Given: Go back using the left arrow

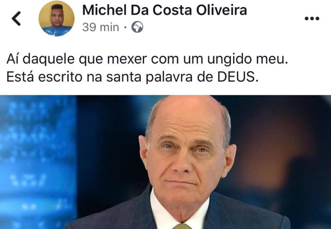Looking at the screenshot, I should click(16, 19).
